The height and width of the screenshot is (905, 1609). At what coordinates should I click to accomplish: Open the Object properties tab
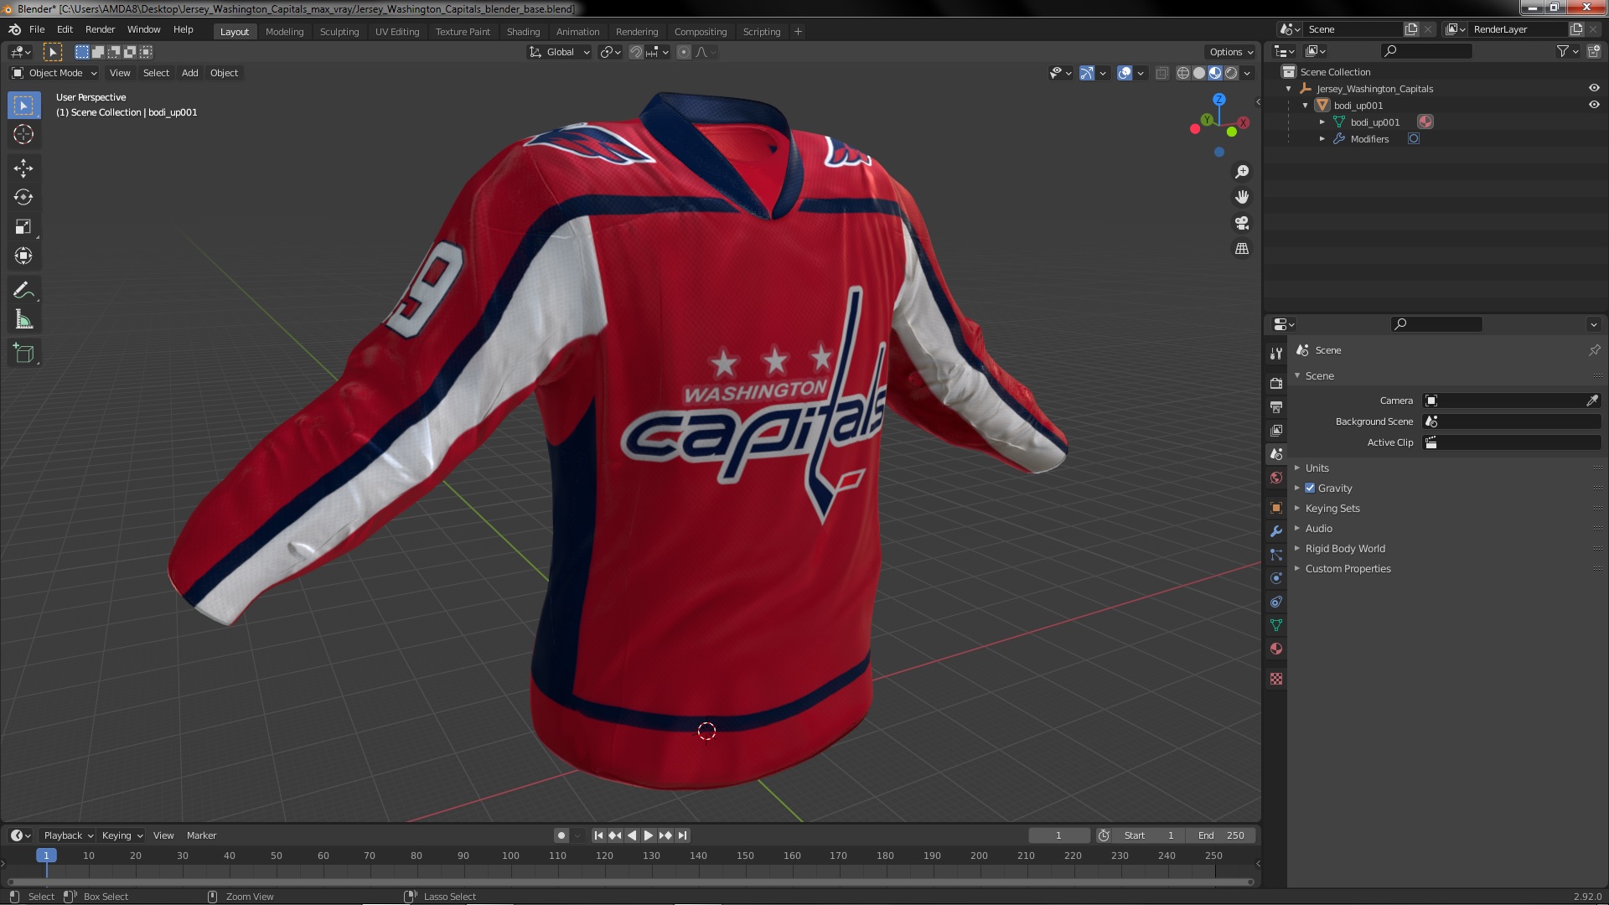pos(1276,508)
